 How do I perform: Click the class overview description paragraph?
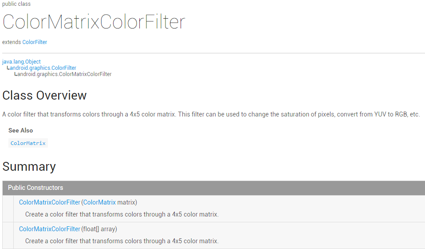(x=211, y=114)
